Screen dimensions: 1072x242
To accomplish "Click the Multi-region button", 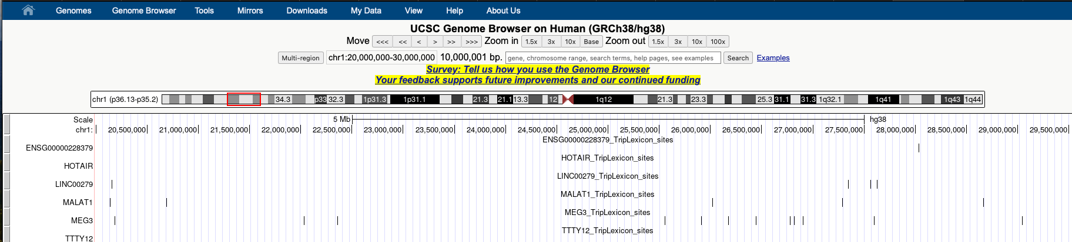I will click(x=300, y=58).
